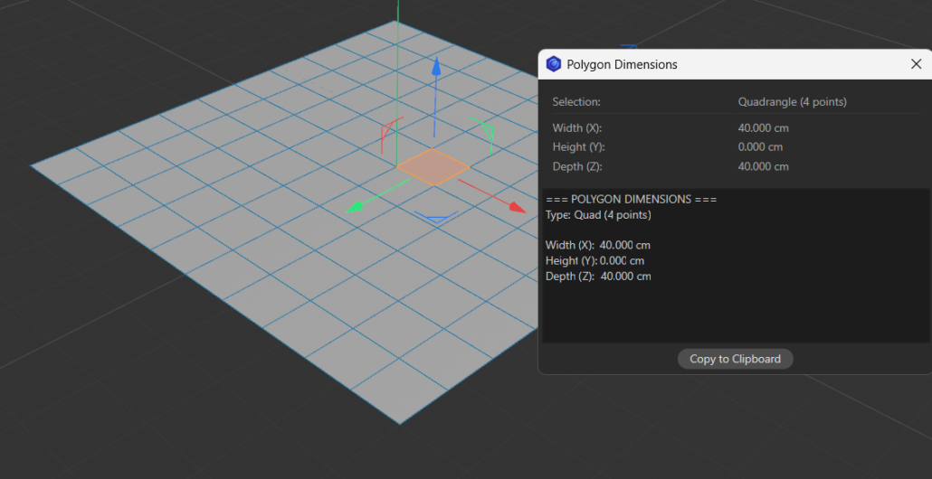
Task: Click the top-panel Height (Y) 0.000 cm value
Action: point(760,146)
